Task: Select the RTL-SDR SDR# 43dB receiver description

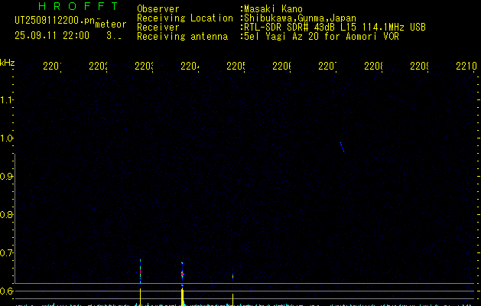Action: pyautogui.click(x=335, y=28)
